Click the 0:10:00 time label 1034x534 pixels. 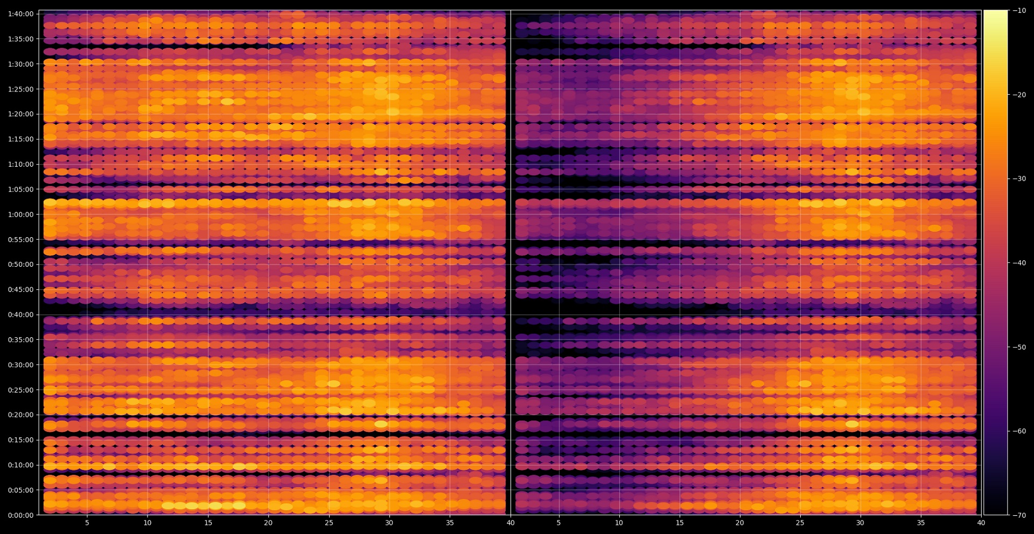coord(20,465)
